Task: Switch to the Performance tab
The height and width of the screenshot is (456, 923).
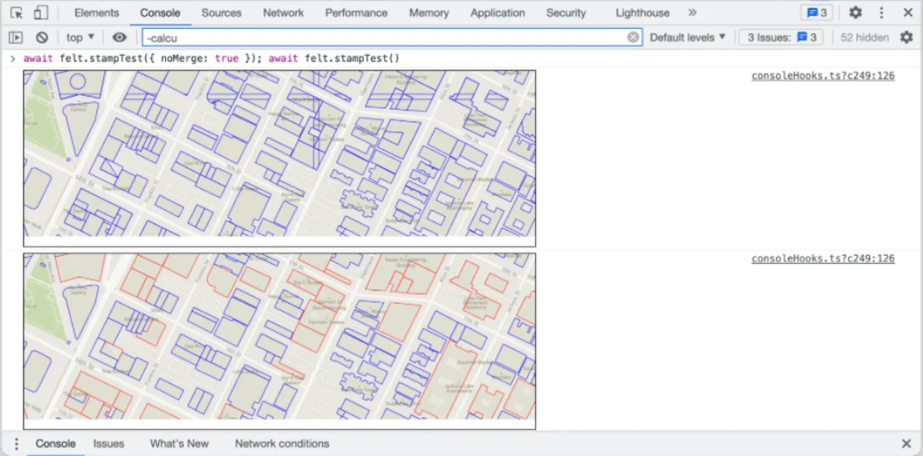Action: pyautogui.click(x=356, y=13)
